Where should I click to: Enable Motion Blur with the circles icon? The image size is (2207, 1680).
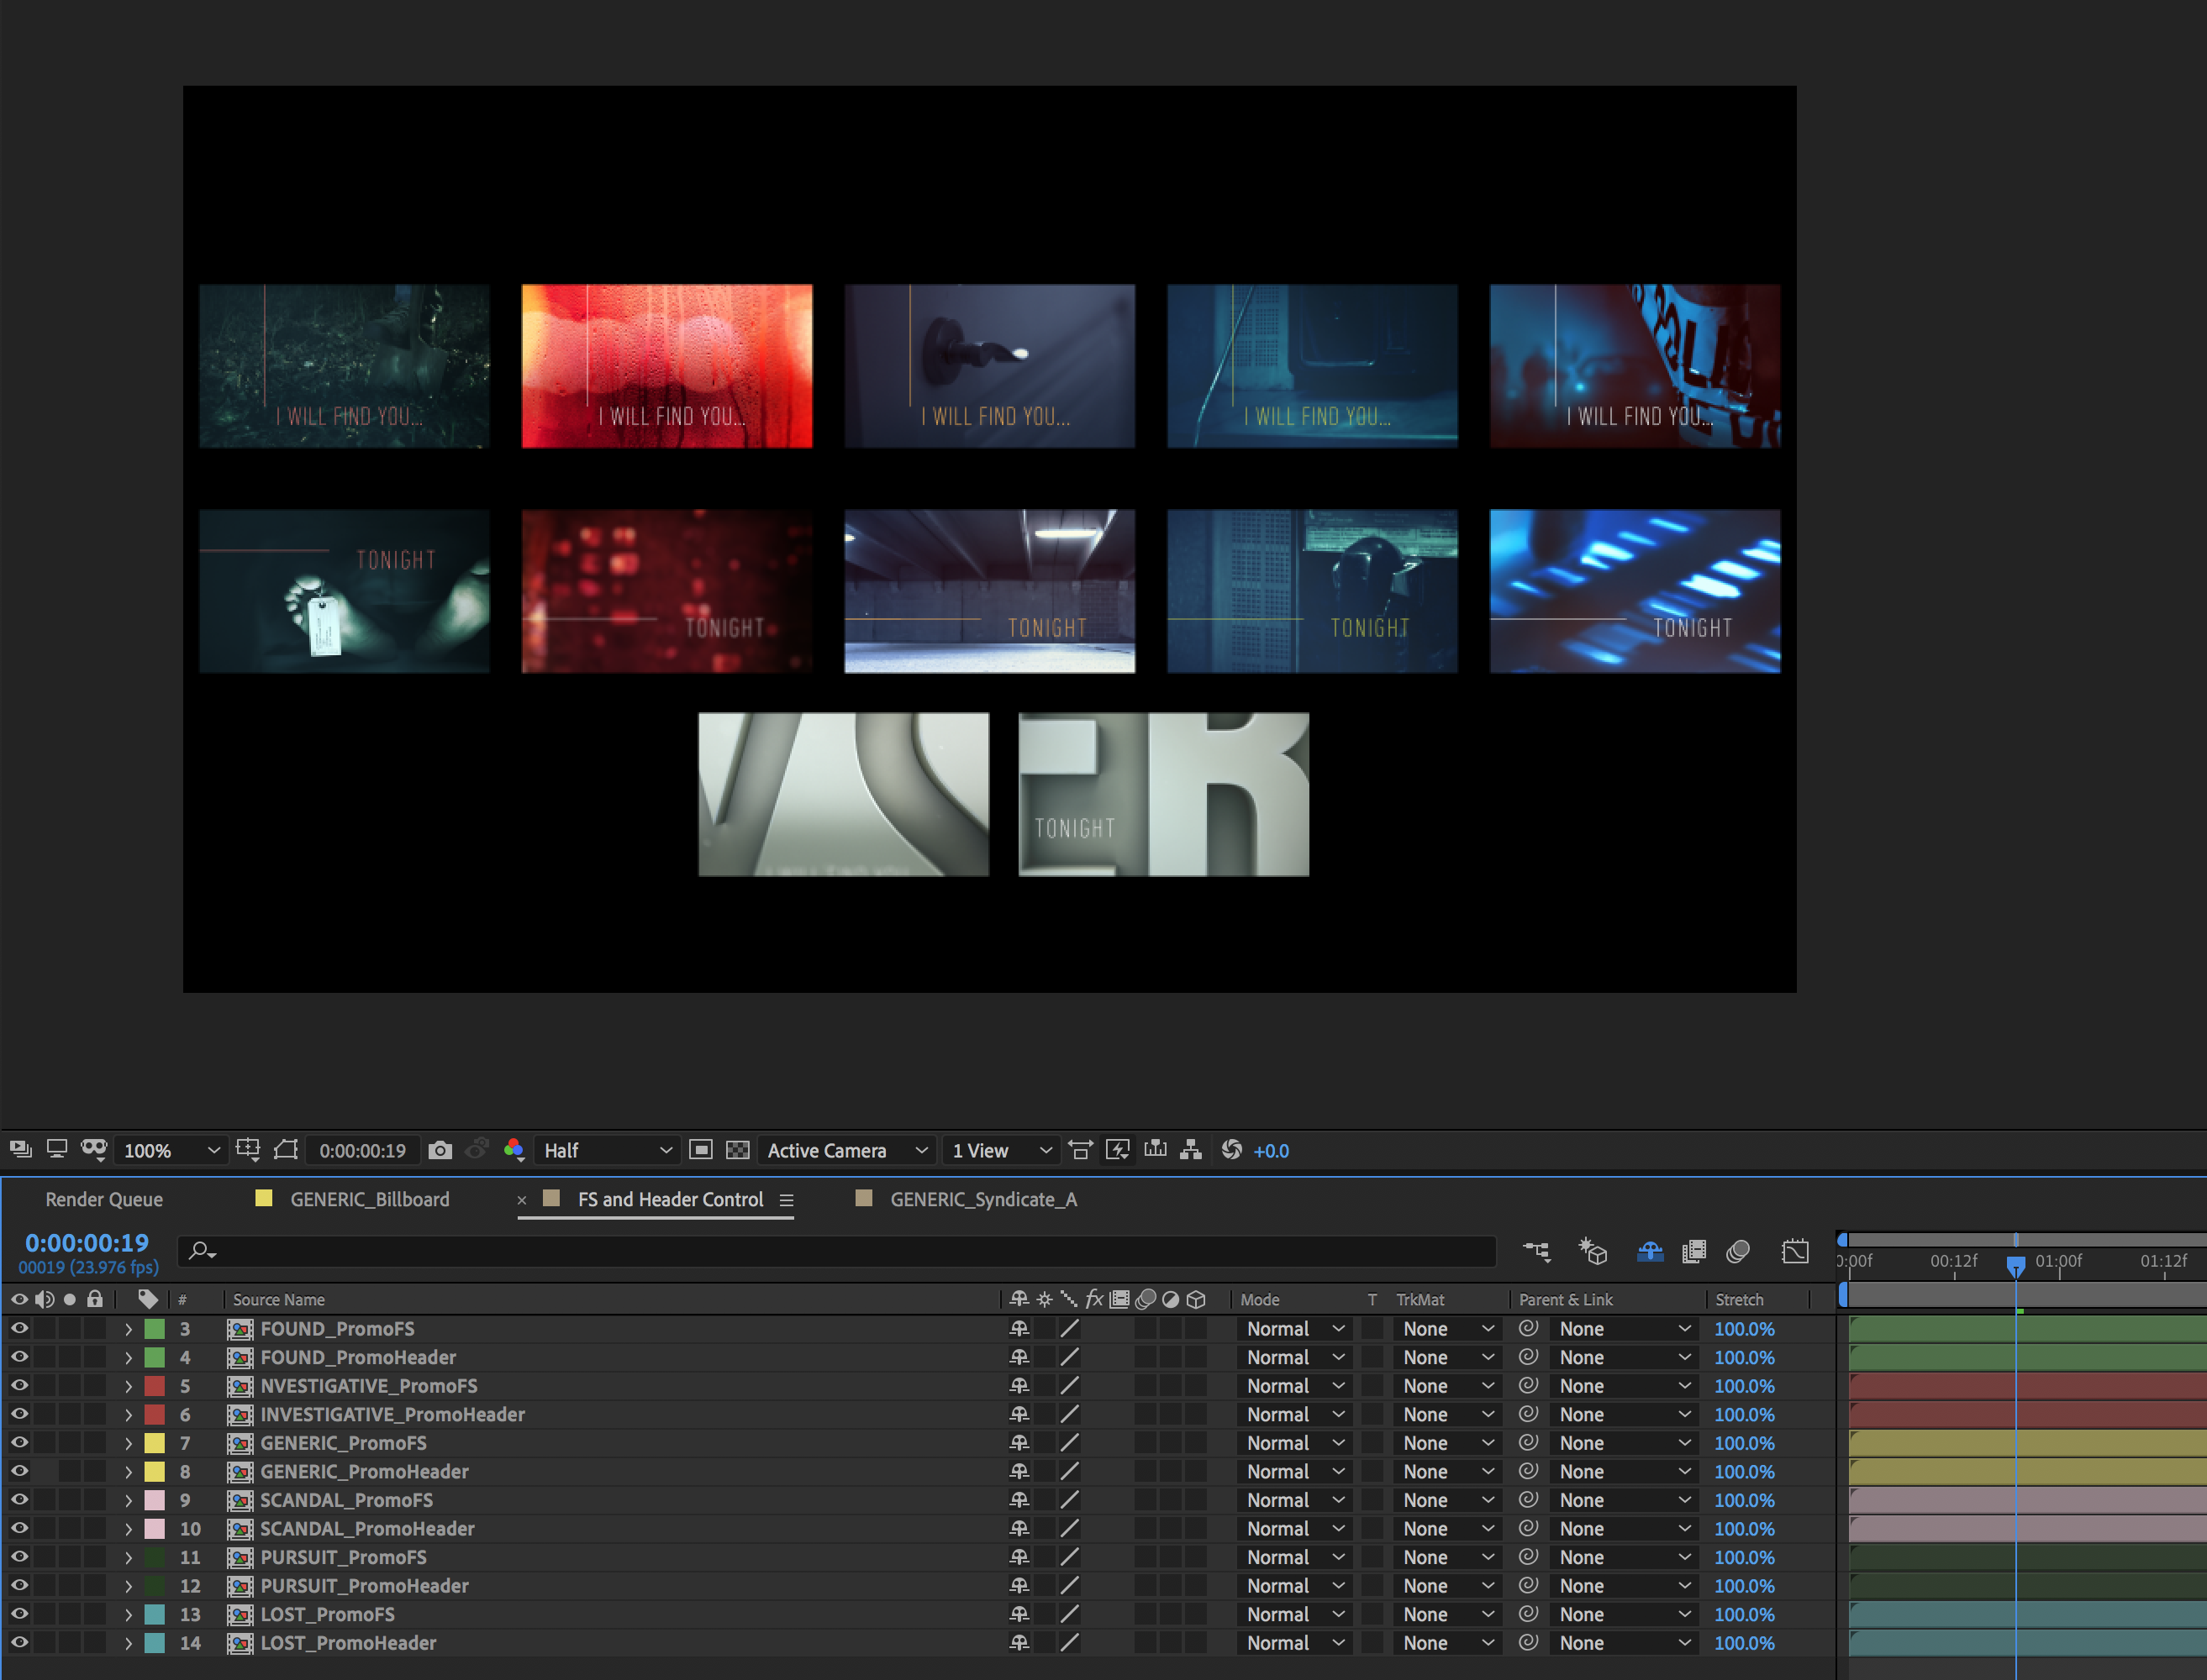click(1738, 1251)
